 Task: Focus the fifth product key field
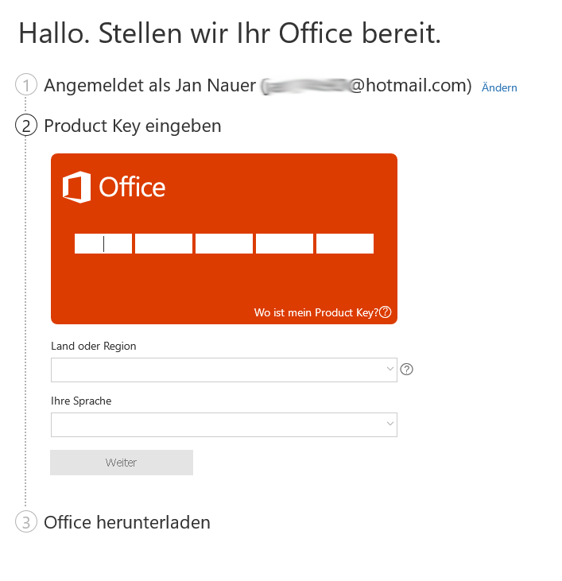click(x=345, y=244)
